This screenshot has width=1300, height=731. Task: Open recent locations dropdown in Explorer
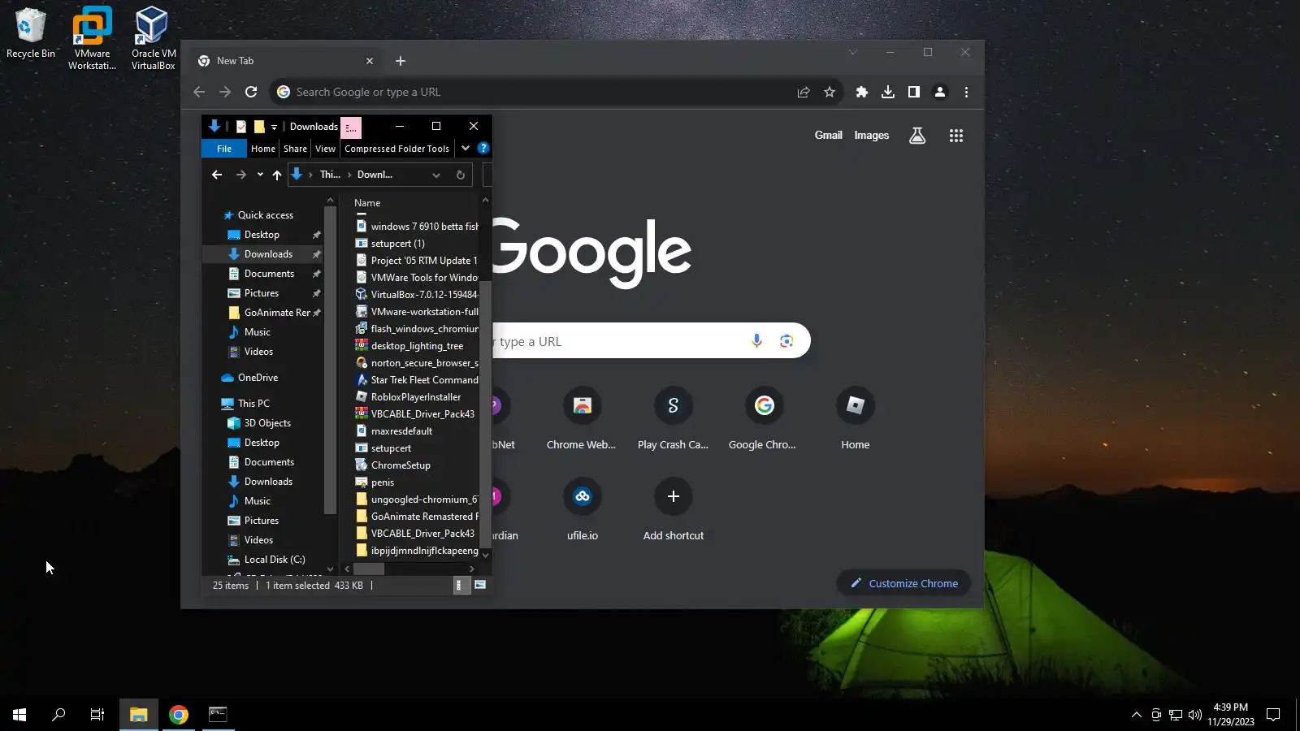(x=260, y=175)
